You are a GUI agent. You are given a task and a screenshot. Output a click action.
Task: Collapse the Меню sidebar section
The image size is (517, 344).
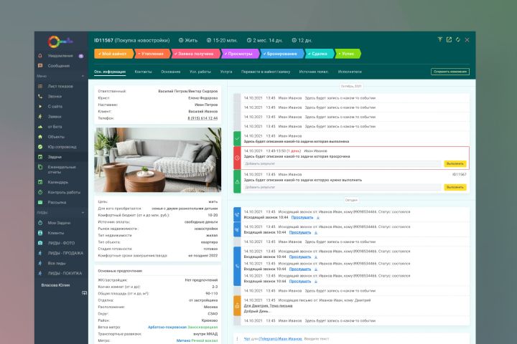(x=83, y=76)
